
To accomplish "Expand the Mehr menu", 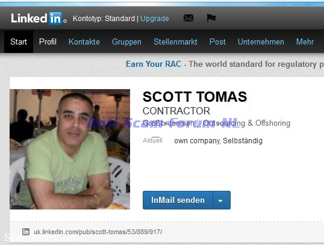I will click(305, 42).
